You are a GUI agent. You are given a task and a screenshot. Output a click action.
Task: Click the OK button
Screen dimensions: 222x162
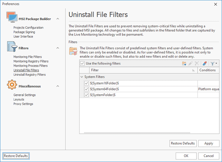[x=186, y=156]
